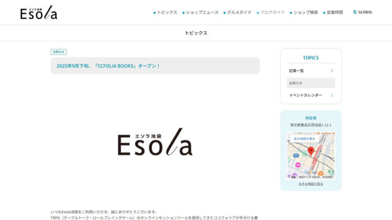Open the CCFOLIA BOOKS article title link
The image size is (392, 220).
tap(108, 66)
